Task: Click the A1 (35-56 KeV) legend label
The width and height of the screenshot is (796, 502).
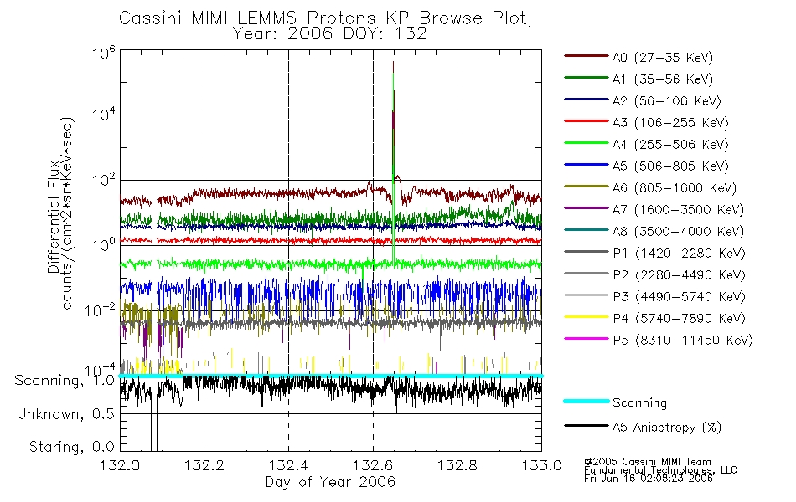Action: (663, 79)
